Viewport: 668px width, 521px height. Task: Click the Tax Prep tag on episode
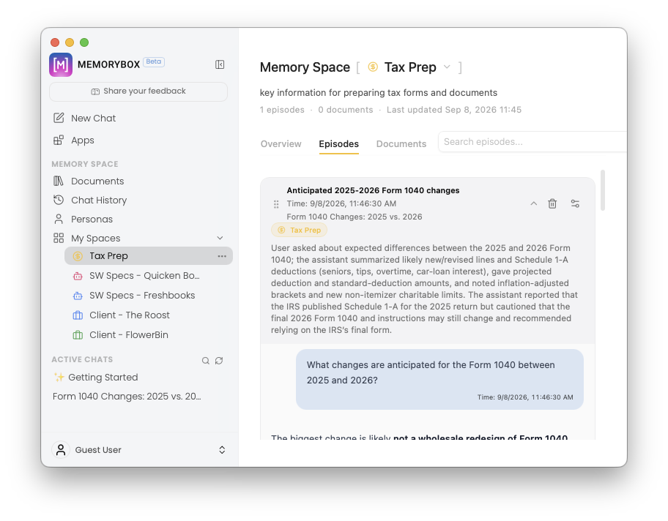[x=299, y=230]
